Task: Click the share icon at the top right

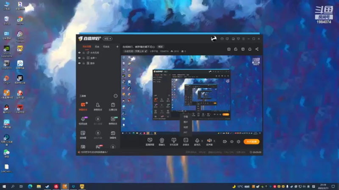Action: (257, 49)
